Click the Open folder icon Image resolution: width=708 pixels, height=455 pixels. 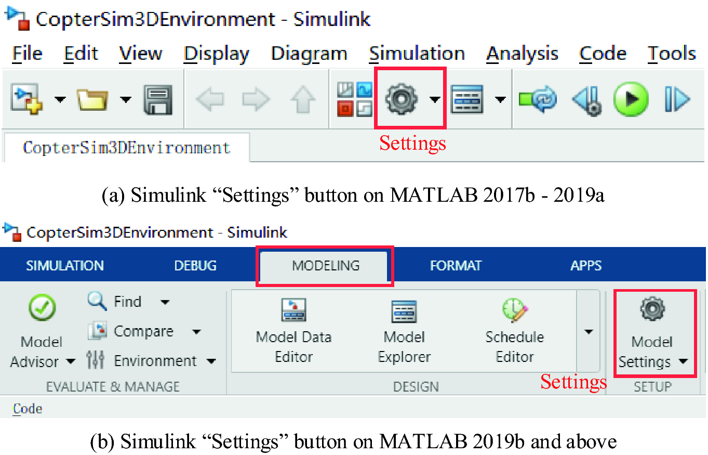(92, 99)
